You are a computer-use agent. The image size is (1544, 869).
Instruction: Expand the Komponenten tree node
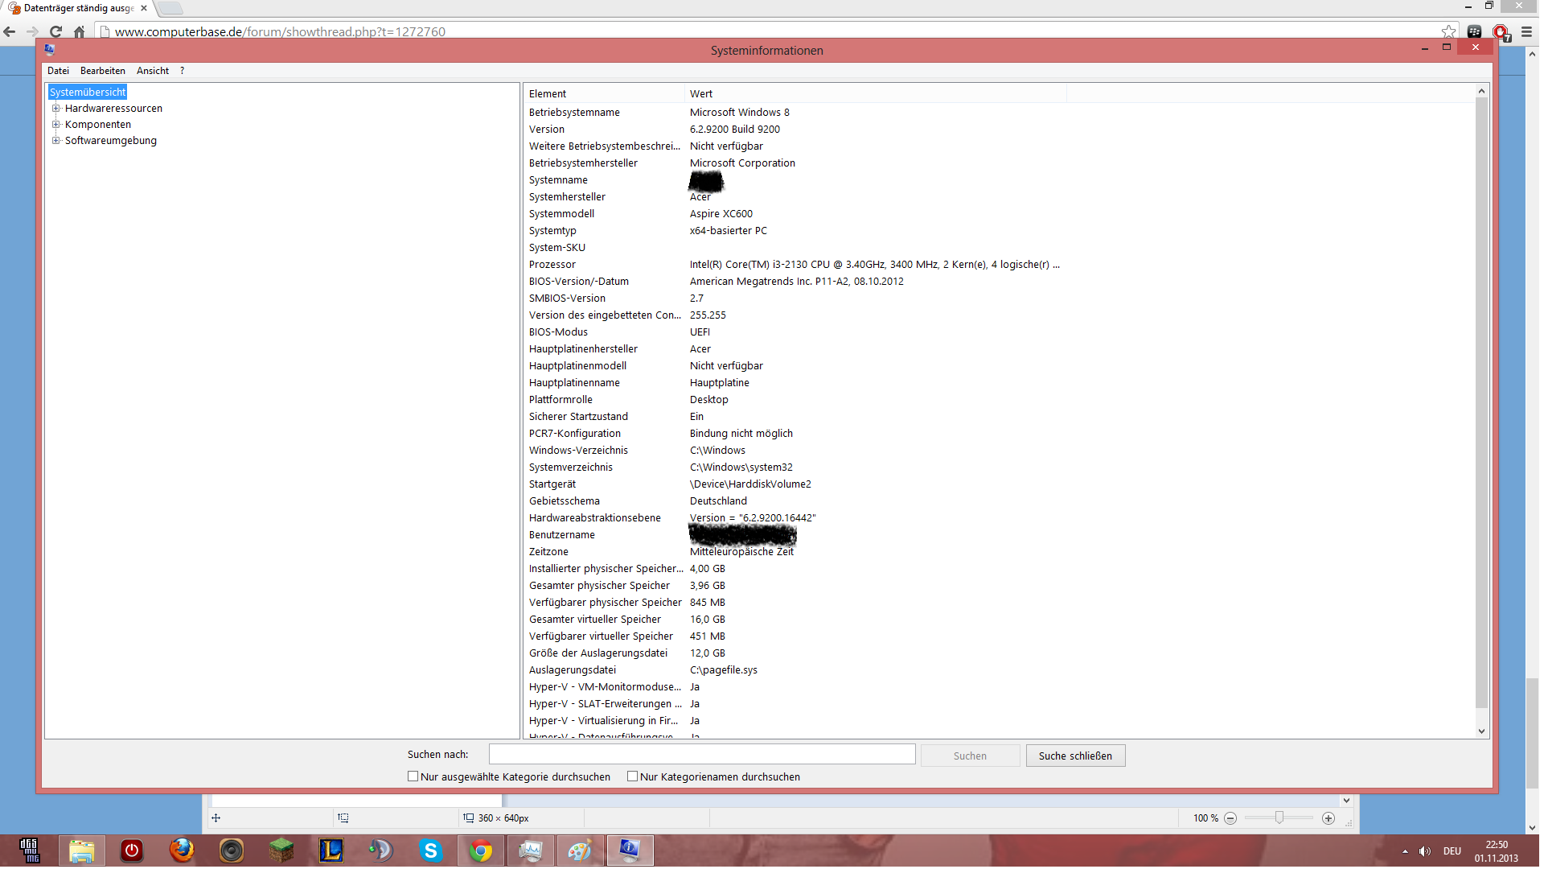pos(56,125)
